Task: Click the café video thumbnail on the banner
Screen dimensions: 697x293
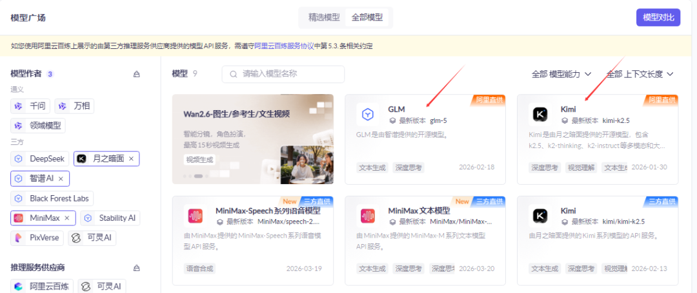Action: 307,164
